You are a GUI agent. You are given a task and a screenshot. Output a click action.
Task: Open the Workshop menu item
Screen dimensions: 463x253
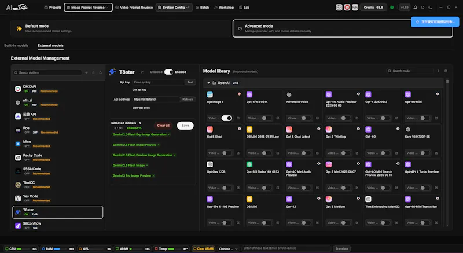click(224, 8)
